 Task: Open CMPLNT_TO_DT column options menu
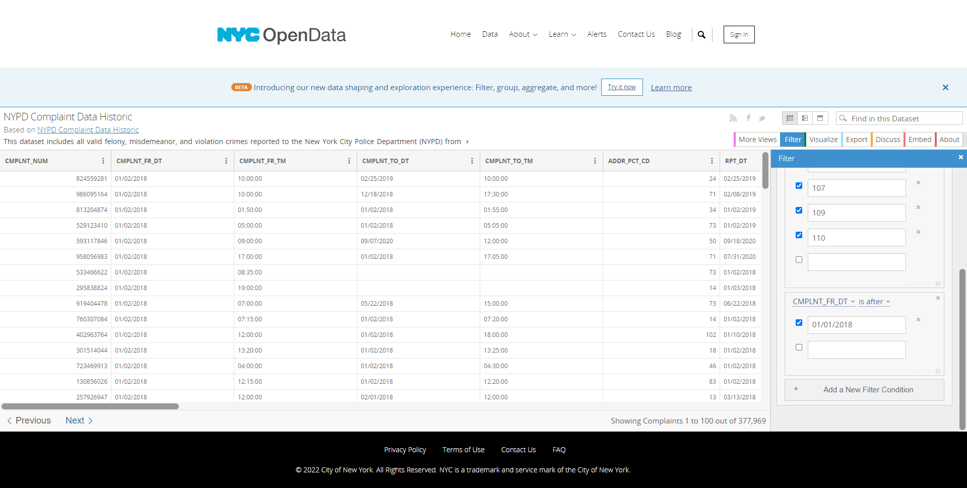click(472, 161)
